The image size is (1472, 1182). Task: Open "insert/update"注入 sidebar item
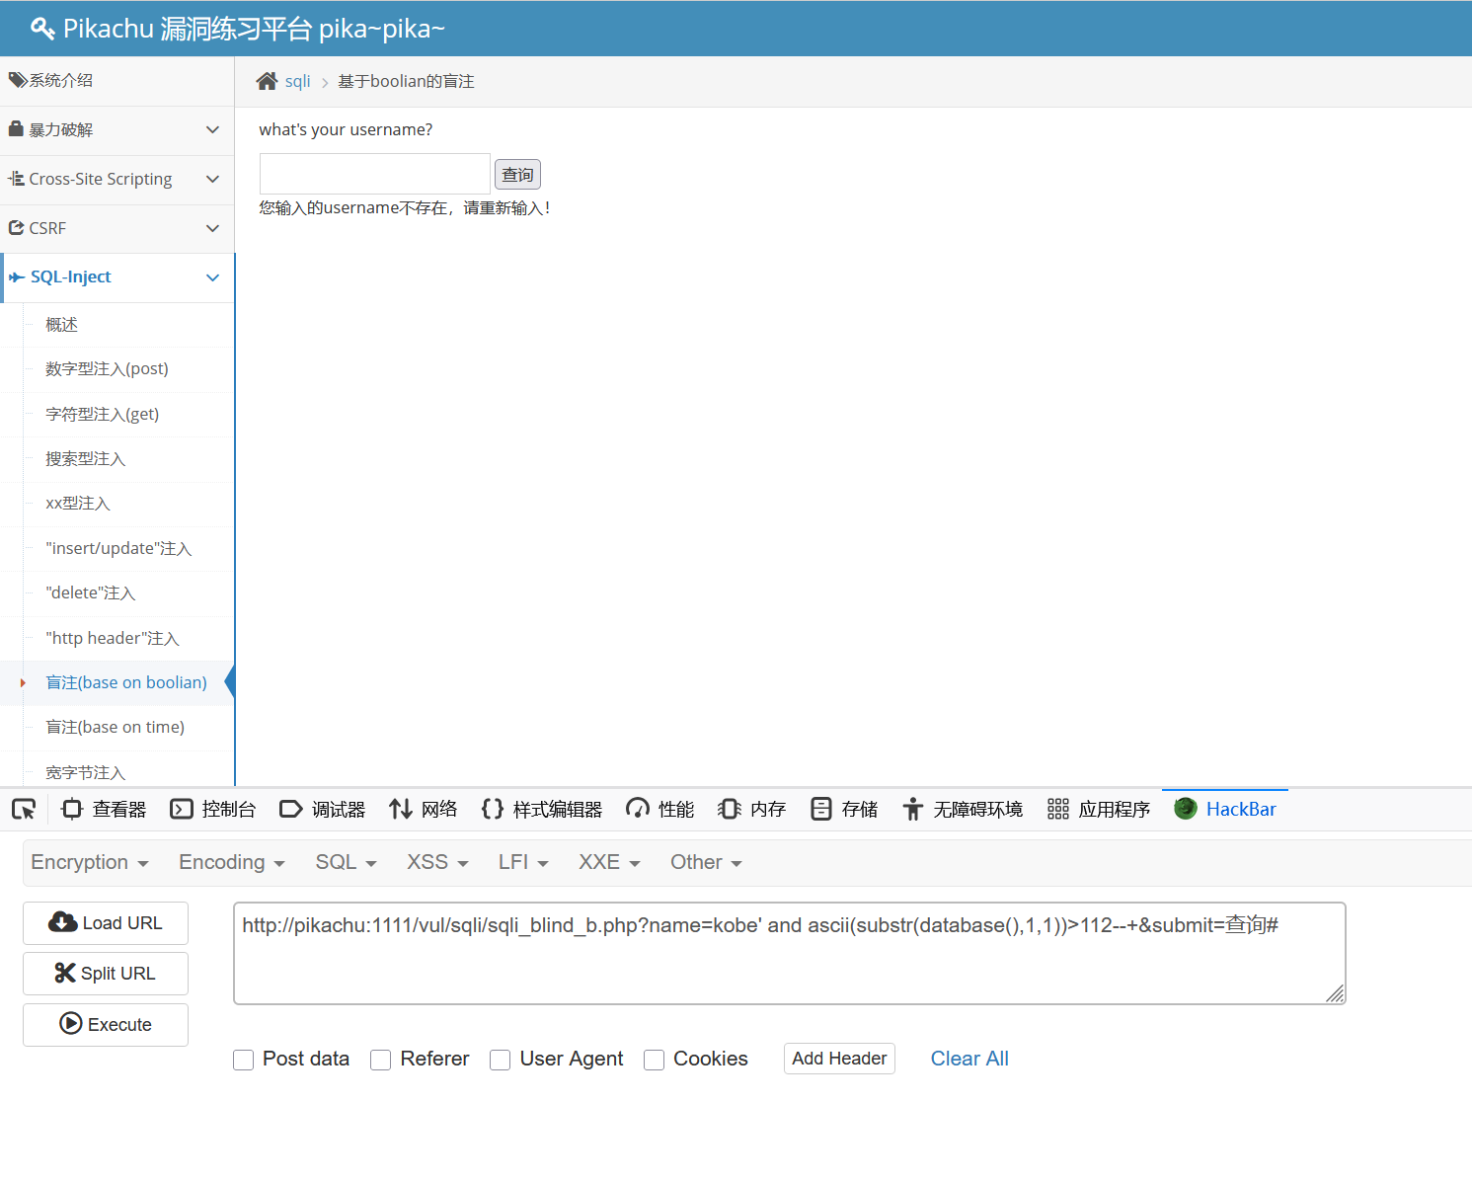click(118, 549)
